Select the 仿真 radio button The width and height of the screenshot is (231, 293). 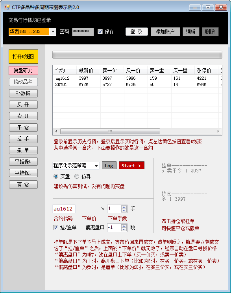77,176
